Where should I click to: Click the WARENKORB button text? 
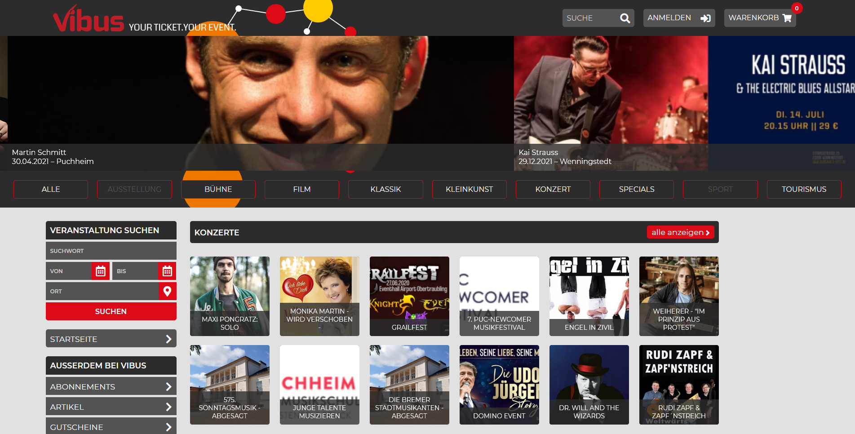[753, 18]
